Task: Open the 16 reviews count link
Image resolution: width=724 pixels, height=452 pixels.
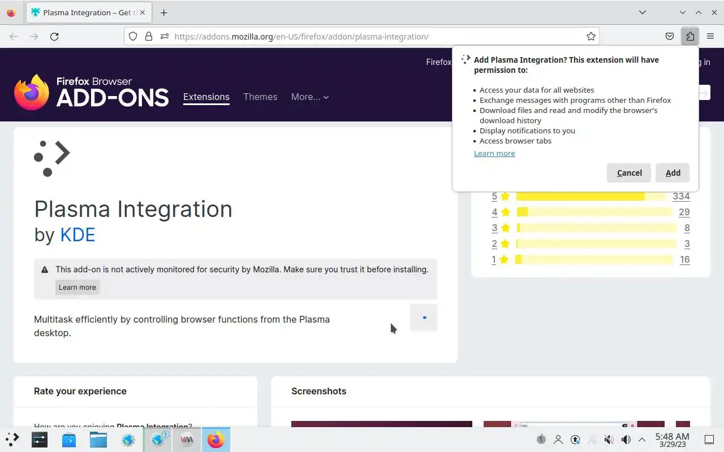Action: (685, 259)
